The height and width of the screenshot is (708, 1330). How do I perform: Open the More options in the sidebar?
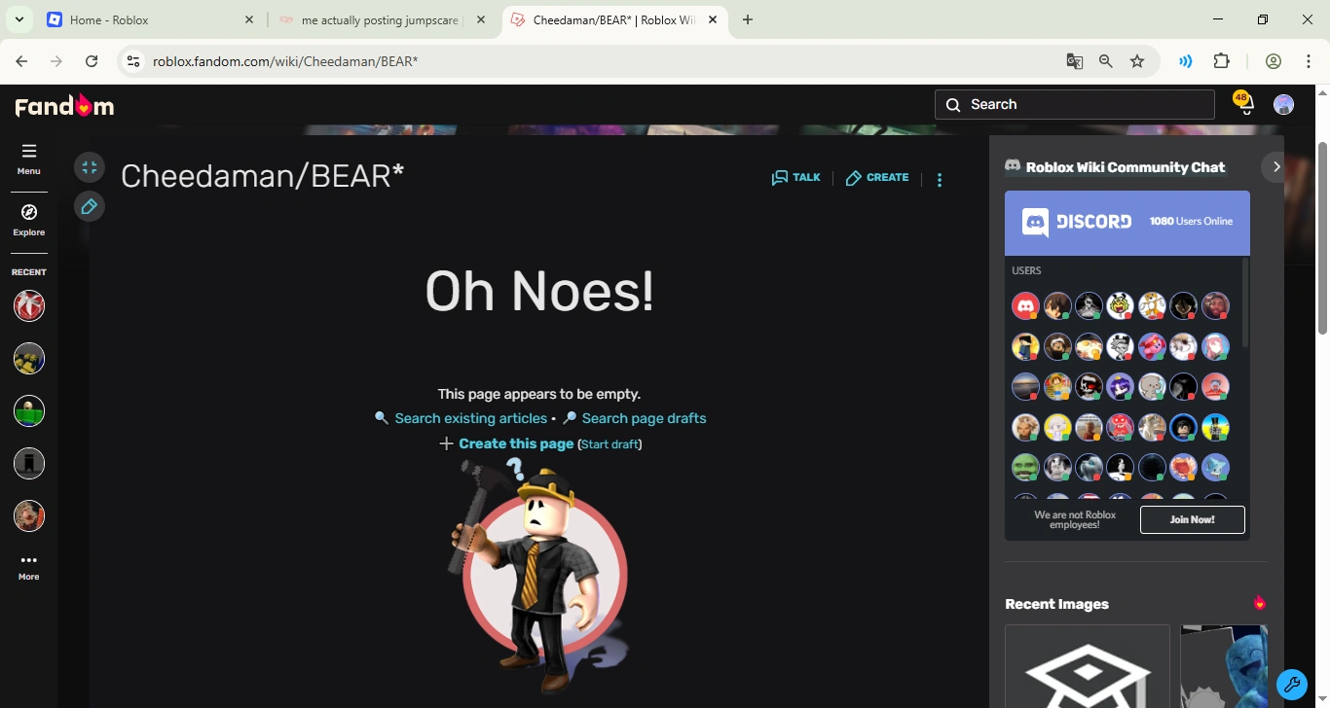[28, 564]
